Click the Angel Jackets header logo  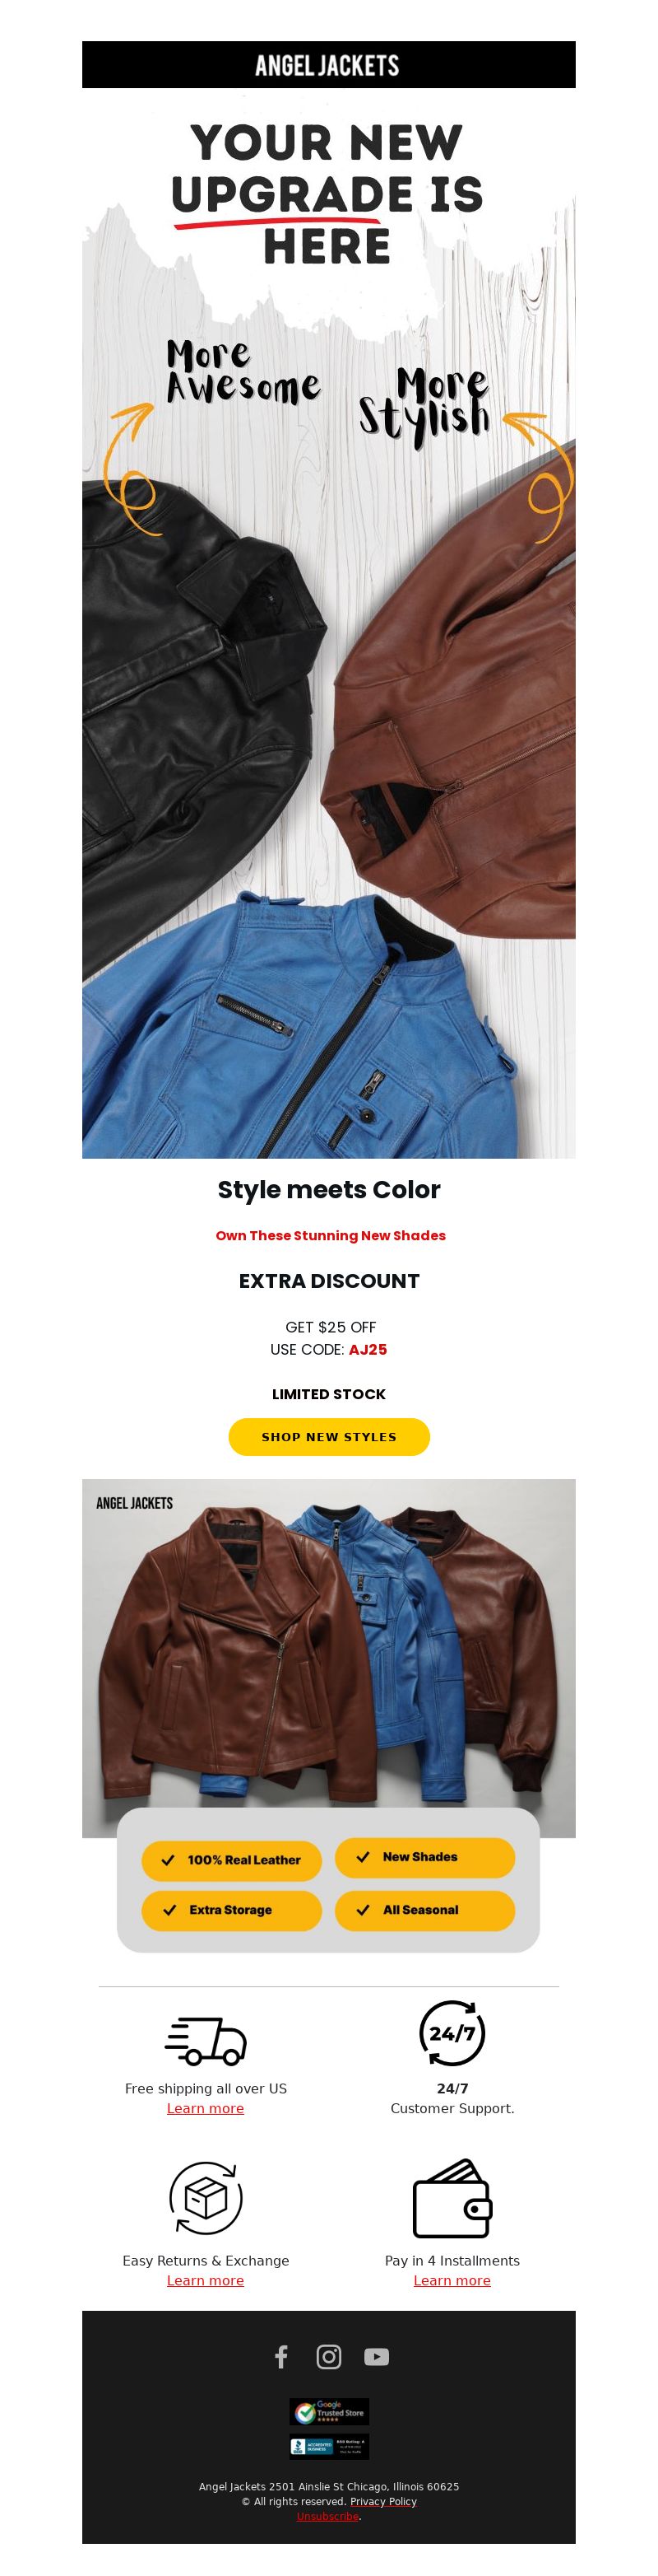tap(327, 66)
